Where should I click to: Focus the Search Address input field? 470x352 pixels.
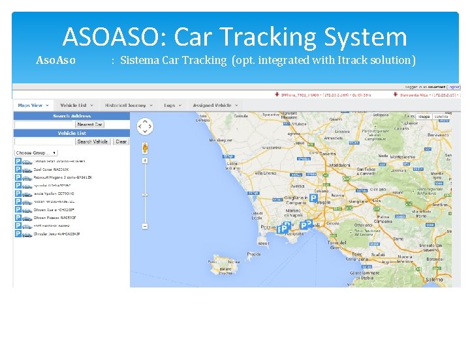click(44, 125)
